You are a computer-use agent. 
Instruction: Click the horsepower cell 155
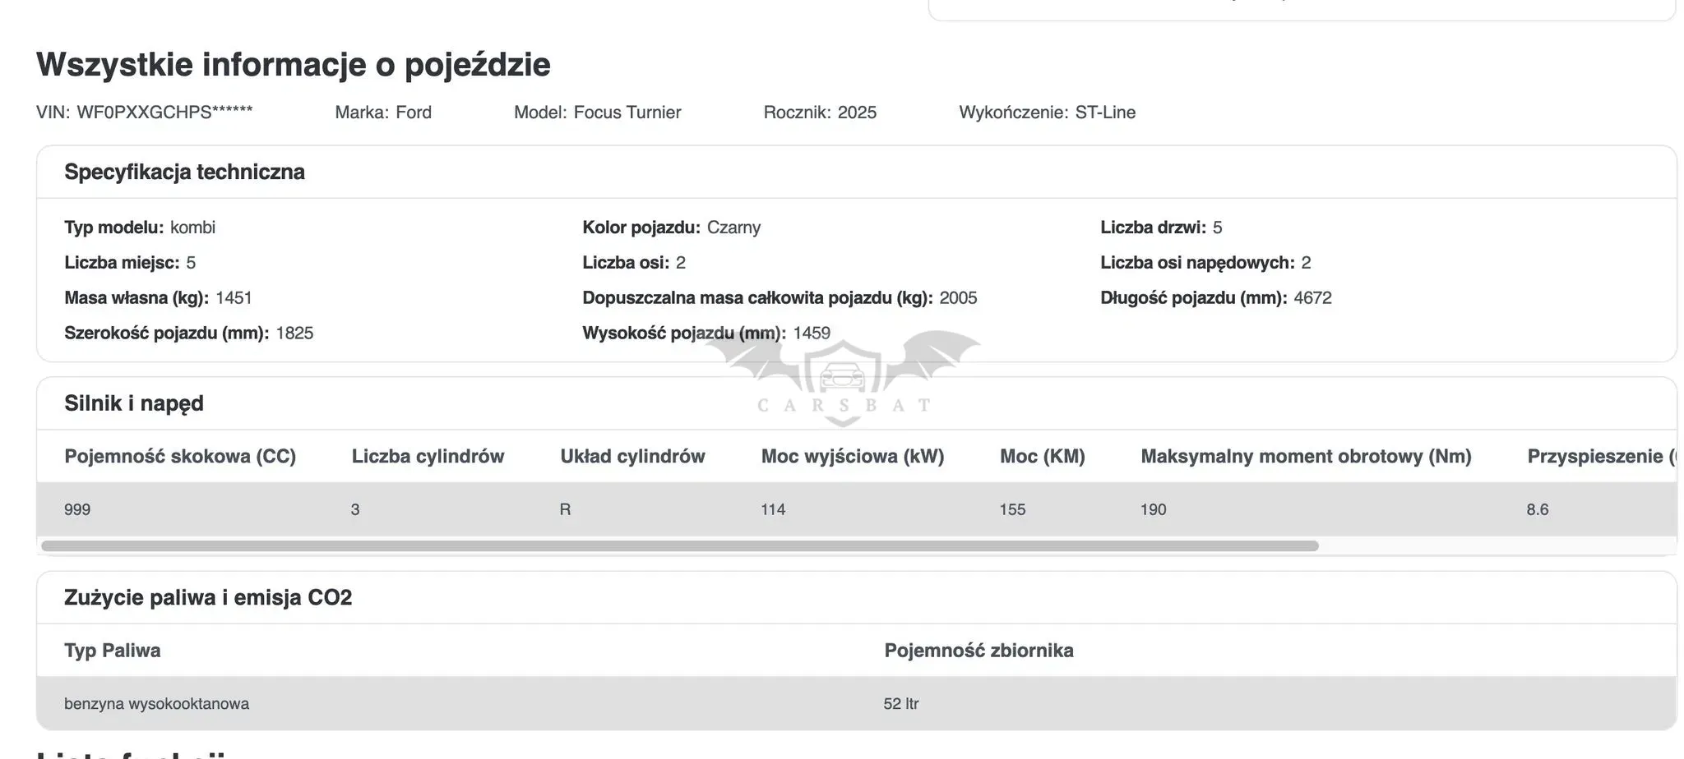click(x=1012, y=510)
